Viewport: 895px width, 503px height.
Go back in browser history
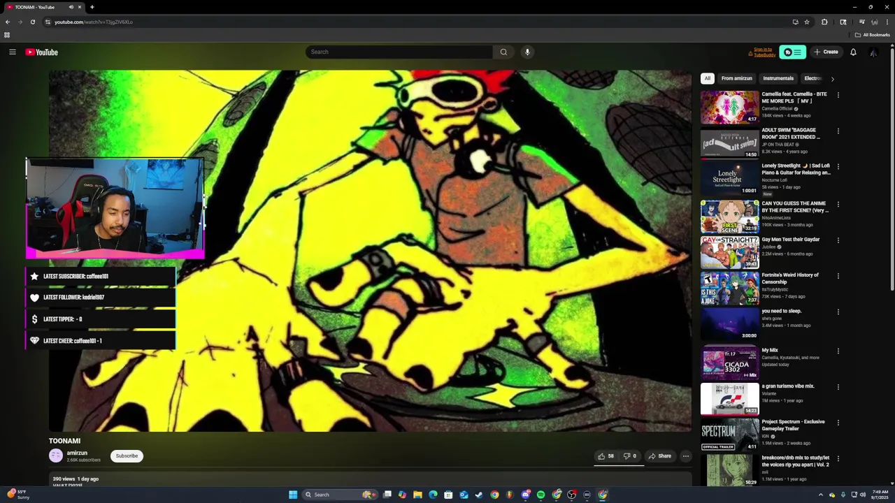(8, 22)
